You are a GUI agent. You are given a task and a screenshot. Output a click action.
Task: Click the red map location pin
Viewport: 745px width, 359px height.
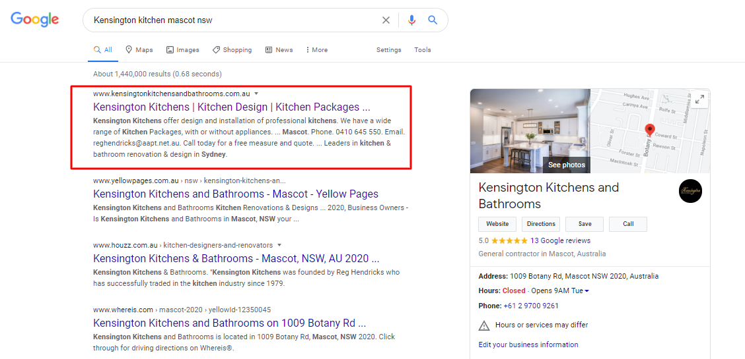click(x=649, y=130)
